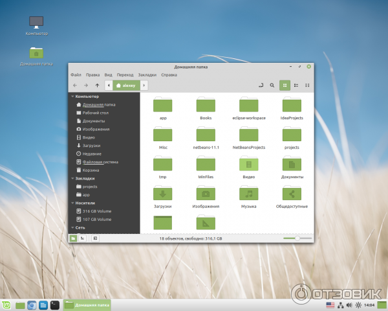The width and height of the screenshot is (388, 311).
Task: Click the alexey path button
Action: pyautogui.click(x=127, y=85)
